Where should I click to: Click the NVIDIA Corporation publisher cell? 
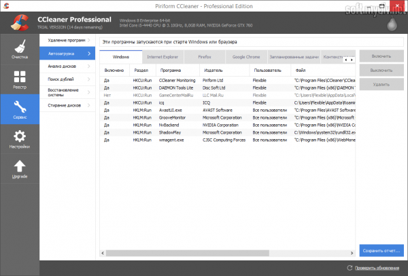220,125
